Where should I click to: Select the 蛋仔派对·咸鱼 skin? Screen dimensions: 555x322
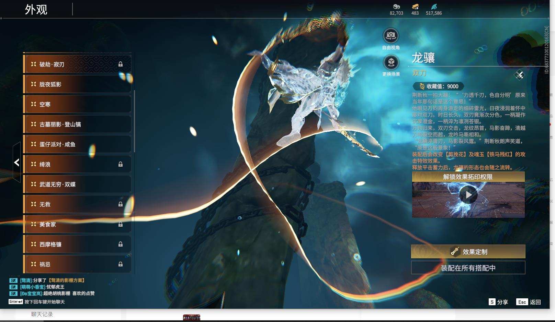[77, 144]
